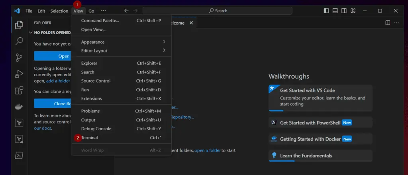
Task: Toggle primary side bar layout icon
Action: pyautogui.click(x=326, y=11)
